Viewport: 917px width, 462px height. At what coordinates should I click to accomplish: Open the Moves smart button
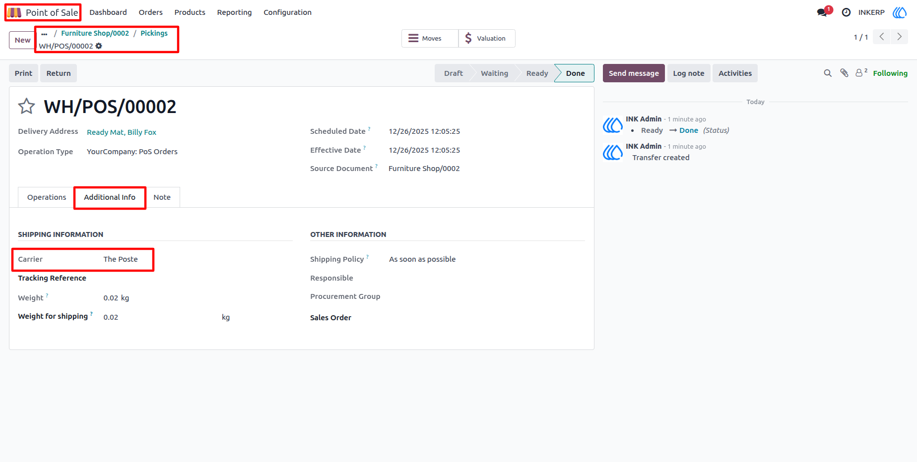[x=430, y=38]
